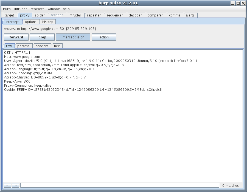Click the search text field at bottom
Screen dimensions: 247x192
click(x=120, y=186)
